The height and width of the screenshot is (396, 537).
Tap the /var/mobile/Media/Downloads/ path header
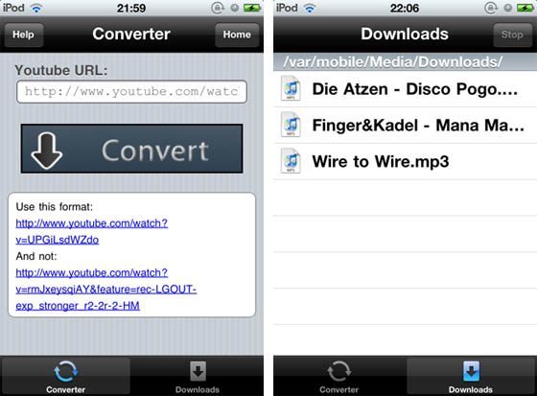405,62
